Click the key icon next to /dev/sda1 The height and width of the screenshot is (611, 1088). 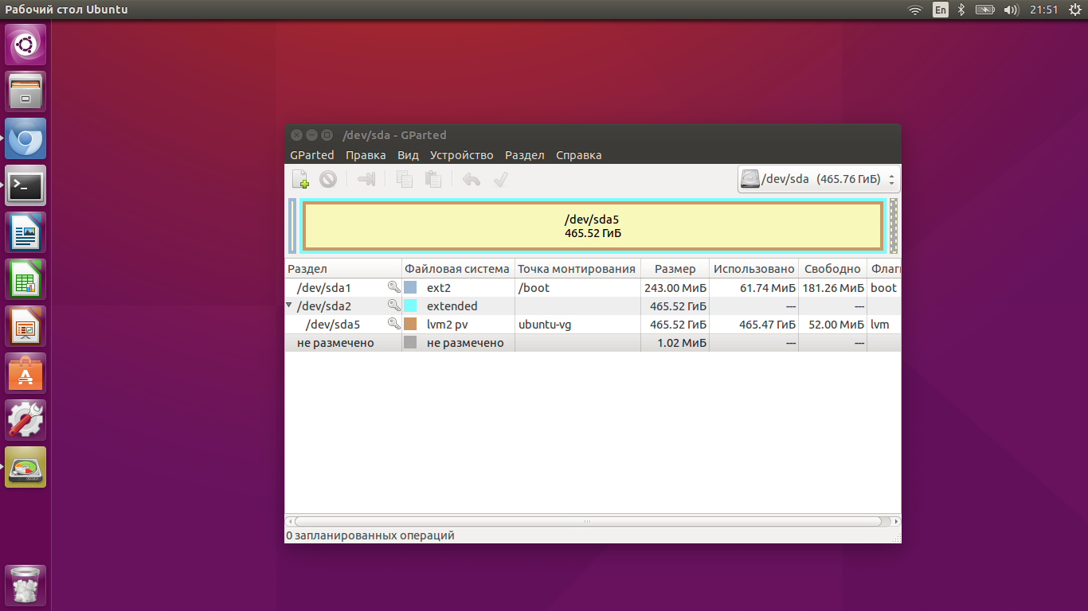(x=393, y=287)
